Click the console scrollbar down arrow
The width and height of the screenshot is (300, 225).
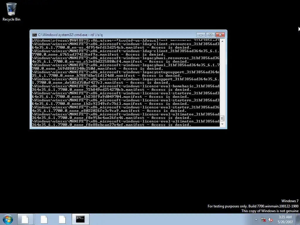[x=222, y=124]
